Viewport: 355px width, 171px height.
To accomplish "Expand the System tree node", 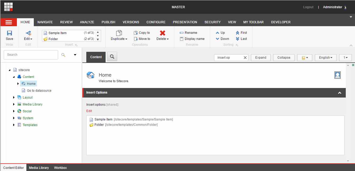I will click(x=14, y=118).
